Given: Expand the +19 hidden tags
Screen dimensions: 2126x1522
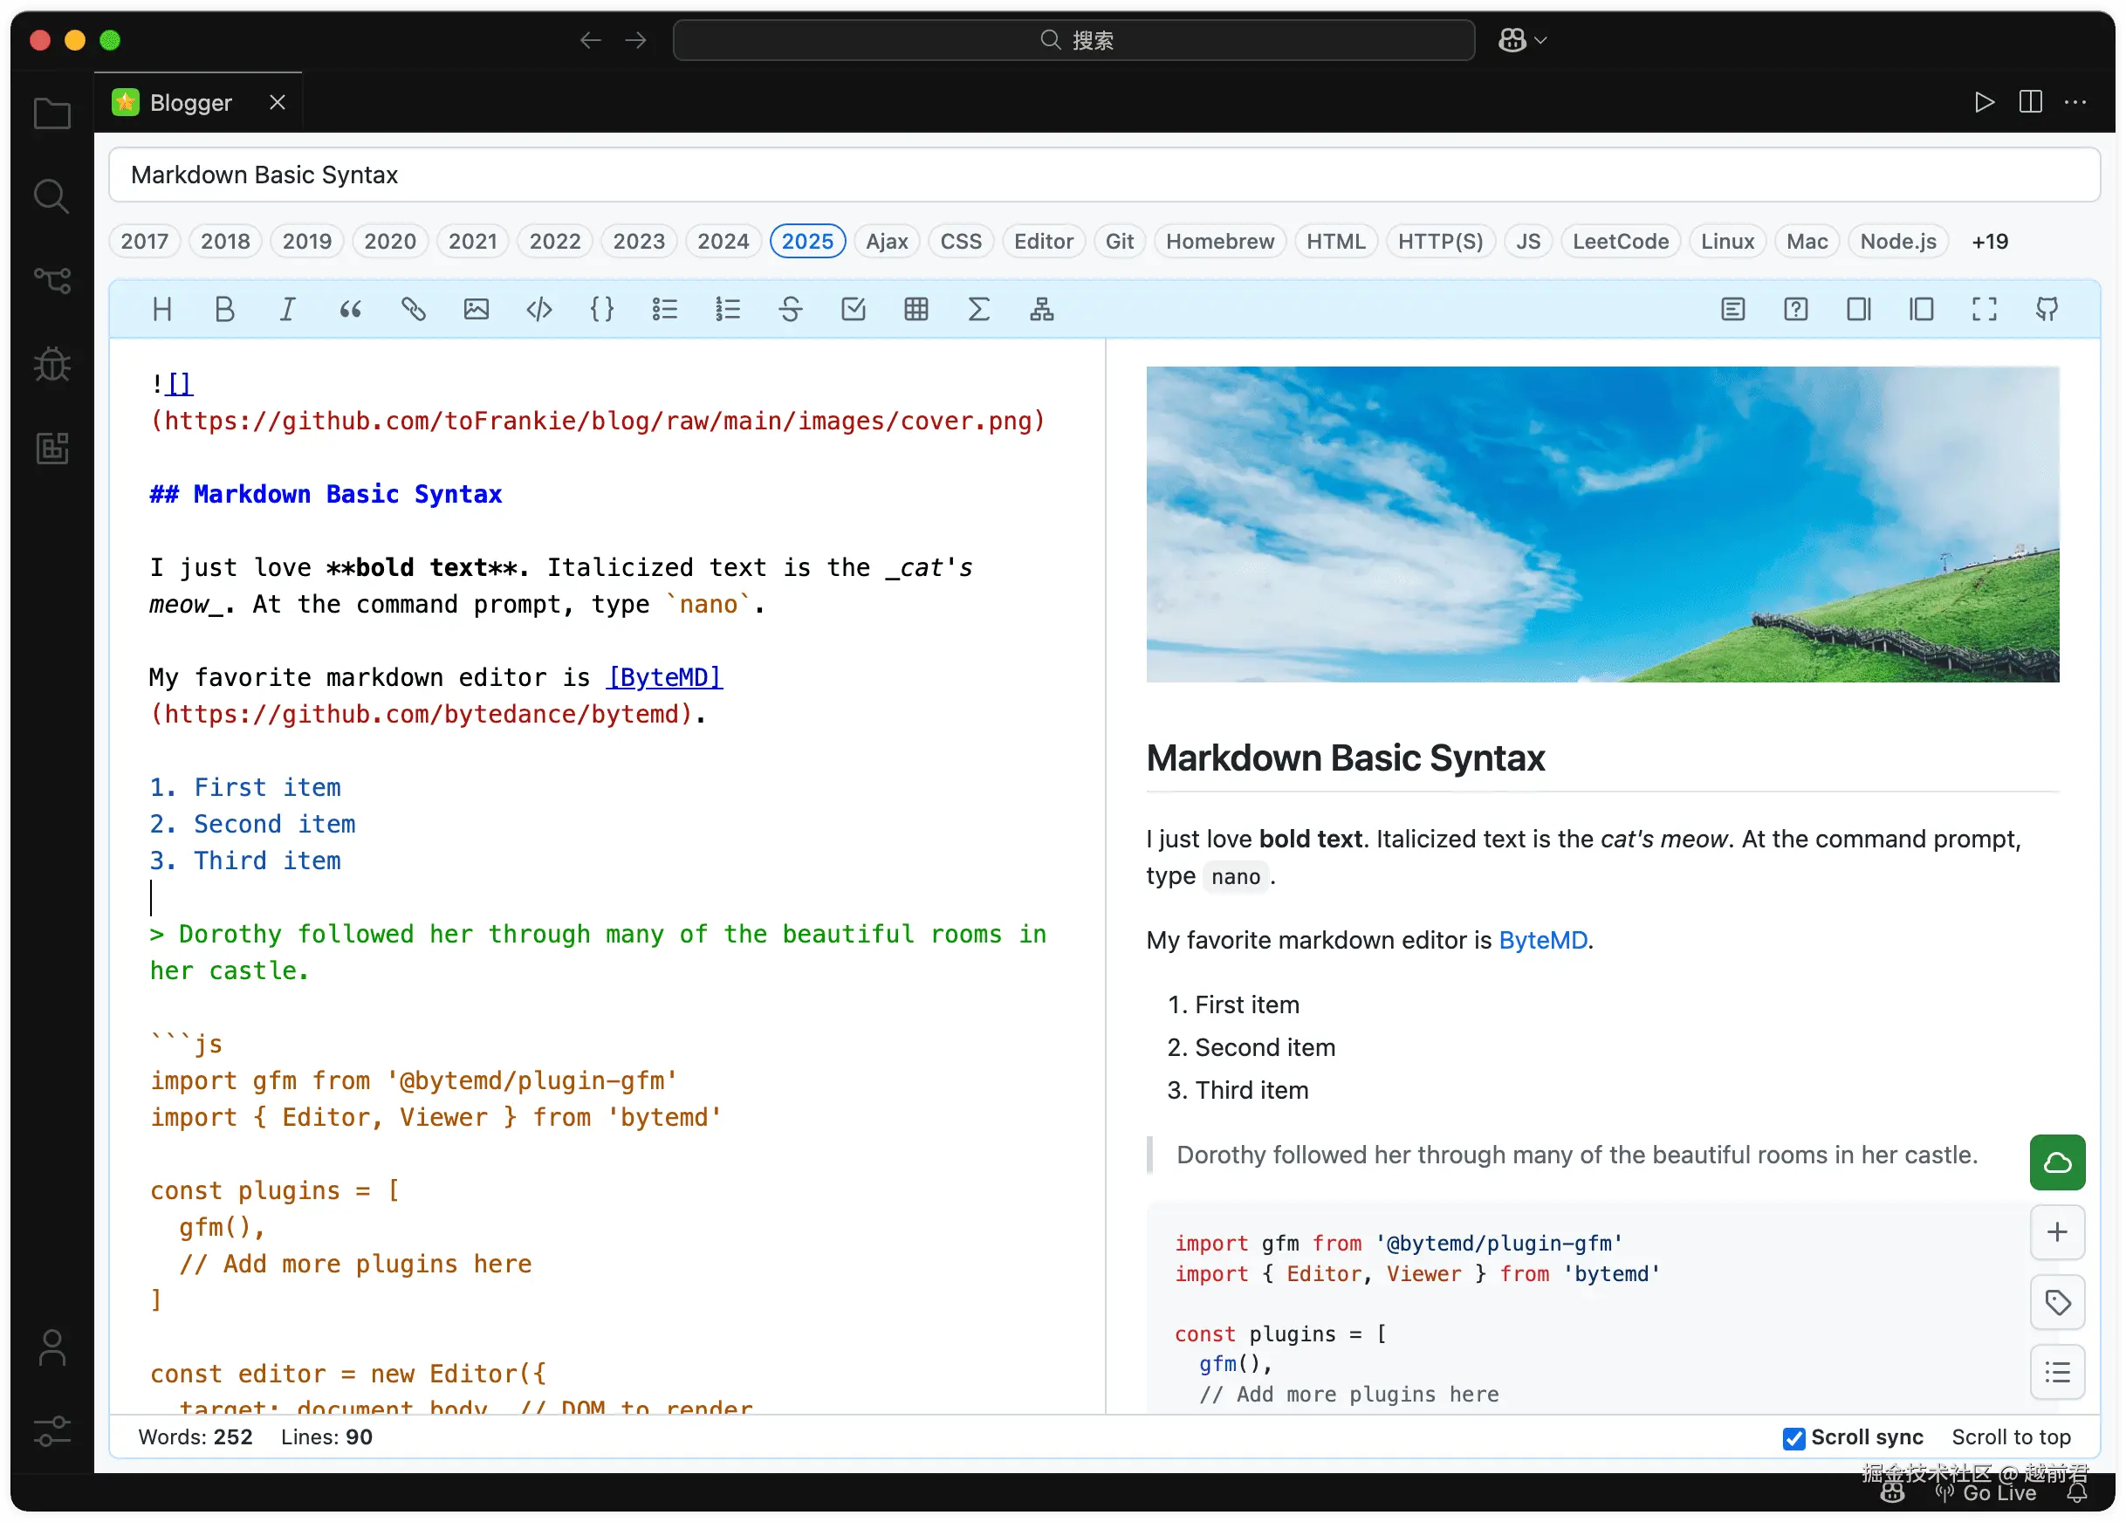Looking at the screenshot, I should click(1989, 242).
